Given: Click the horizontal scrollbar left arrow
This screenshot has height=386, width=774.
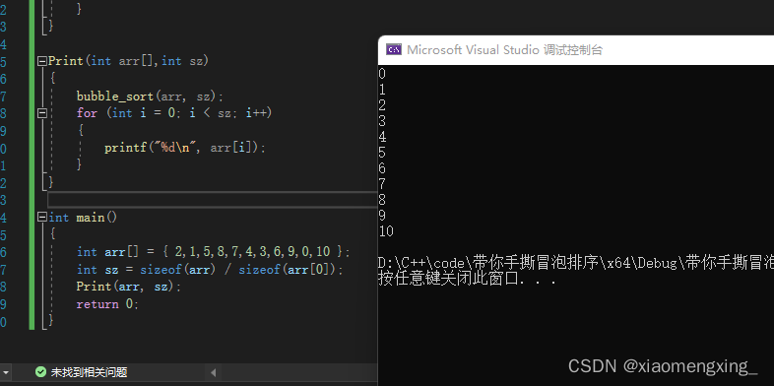Looking at the screenshot, I should [214, 372].
